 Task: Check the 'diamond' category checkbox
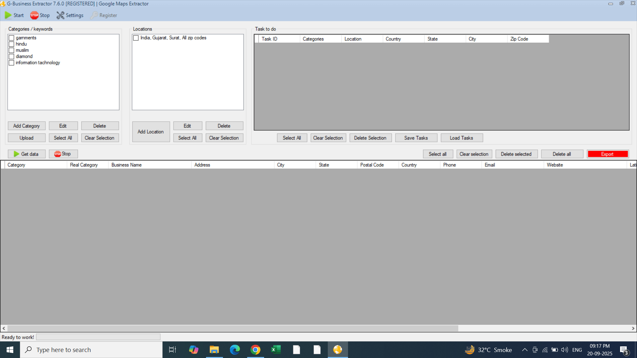[x=12, y=56]
